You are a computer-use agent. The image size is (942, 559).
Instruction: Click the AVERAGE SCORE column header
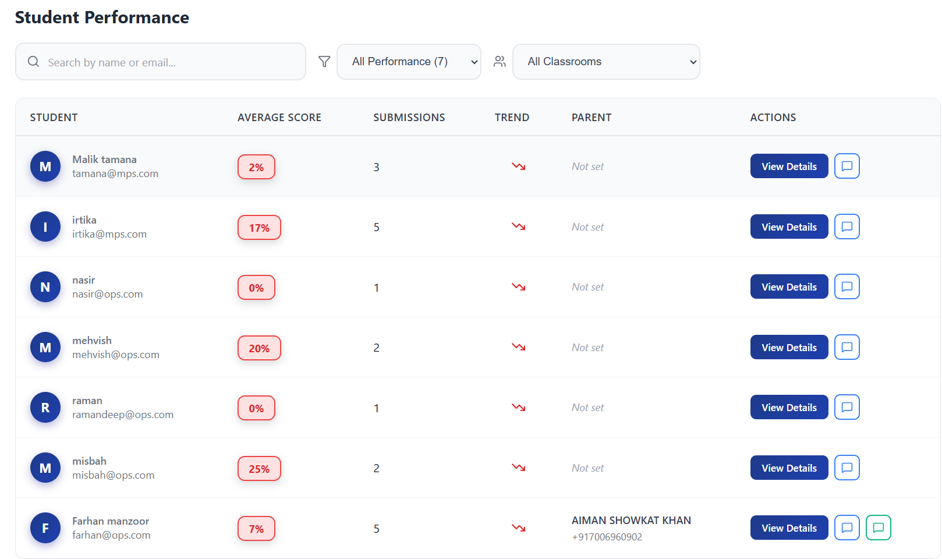point(279,118)
